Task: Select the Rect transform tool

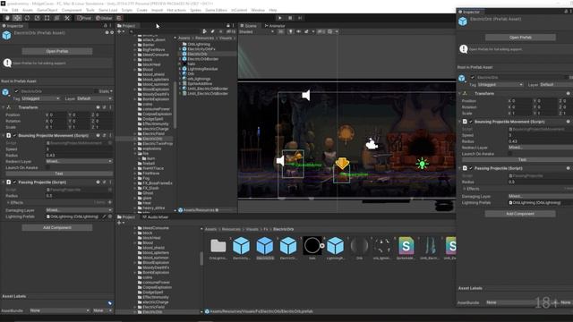Action: coord(47,18)
